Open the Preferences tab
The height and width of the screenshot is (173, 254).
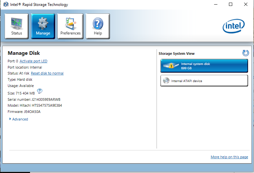coord(70,26)
